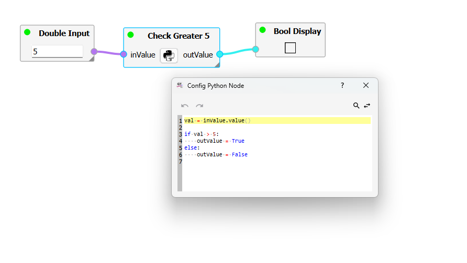Select the Check Greater 5 node title
467x263 pixels.
click(x=179, y=36)
